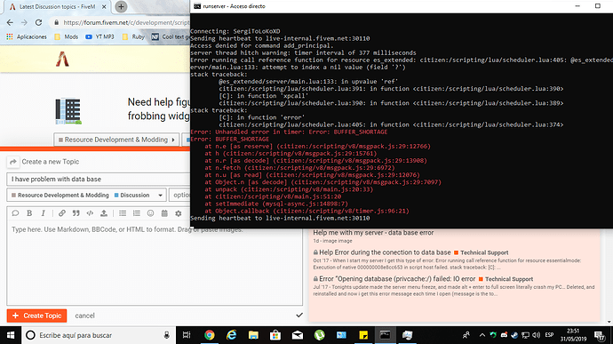Insert hyperlink using the chain icon

pos(62,213)
